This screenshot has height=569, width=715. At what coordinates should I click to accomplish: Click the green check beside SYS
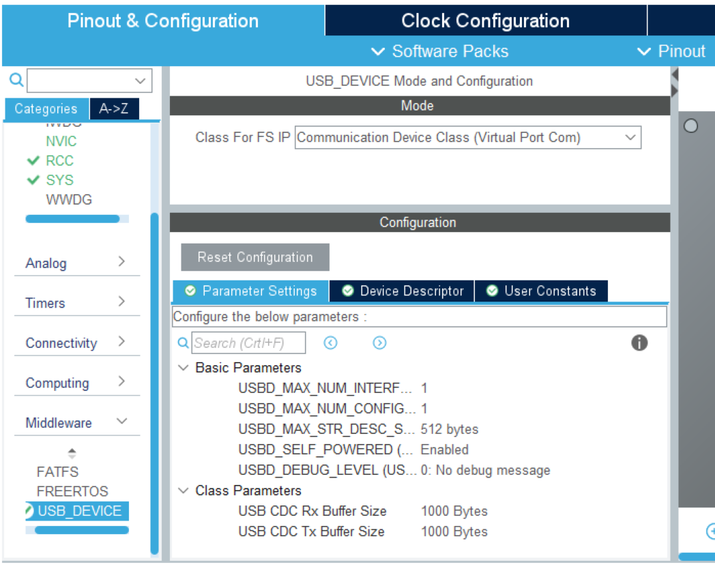(33, 179)
